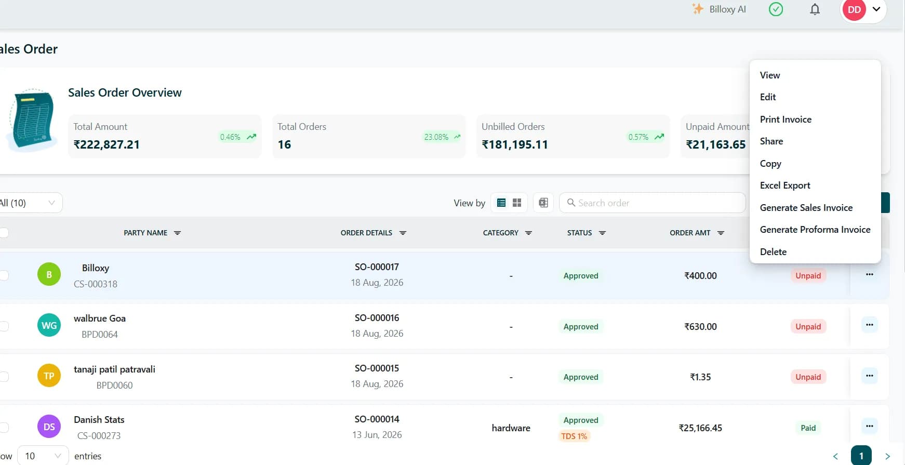Select page 1 in pagination
This screenshot has width=905, height=465.
[x=861, y=456]
